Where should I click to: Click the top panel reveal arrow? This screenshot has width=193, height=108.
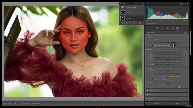point(96,1)
